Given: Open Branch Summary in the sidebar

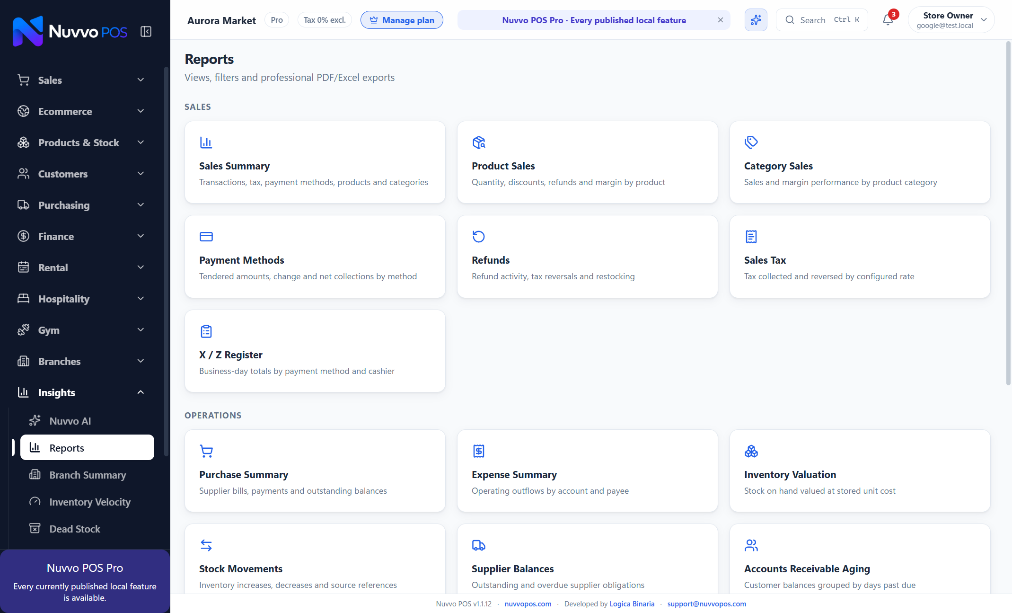Looking at the screenshot, I should pyautogui.click(x=87, y=475).
